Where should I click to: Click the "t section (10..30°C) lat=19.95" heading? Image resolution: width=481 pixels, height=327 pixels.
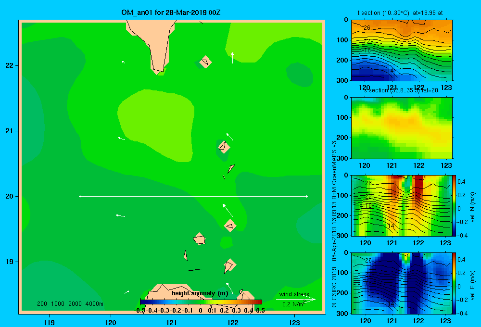pyautogui.click(x=400, y=13)
